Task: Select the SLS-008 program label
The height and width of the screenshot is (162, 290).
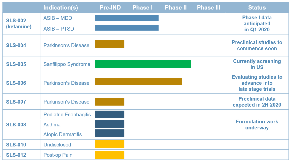Action: (x=16, y=125)
